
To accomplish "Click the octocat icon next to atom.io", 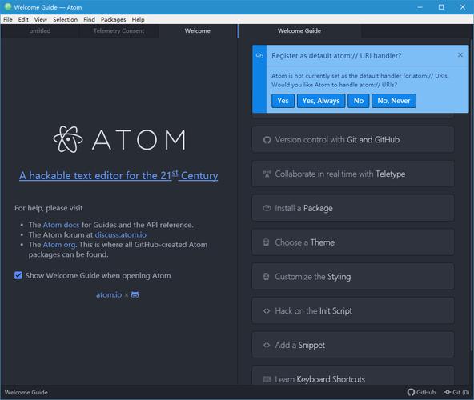I will coord(135,295).
